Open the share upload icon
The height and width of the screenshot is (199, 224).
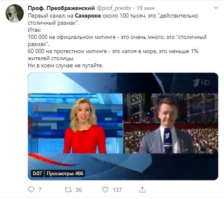[142, 189]
